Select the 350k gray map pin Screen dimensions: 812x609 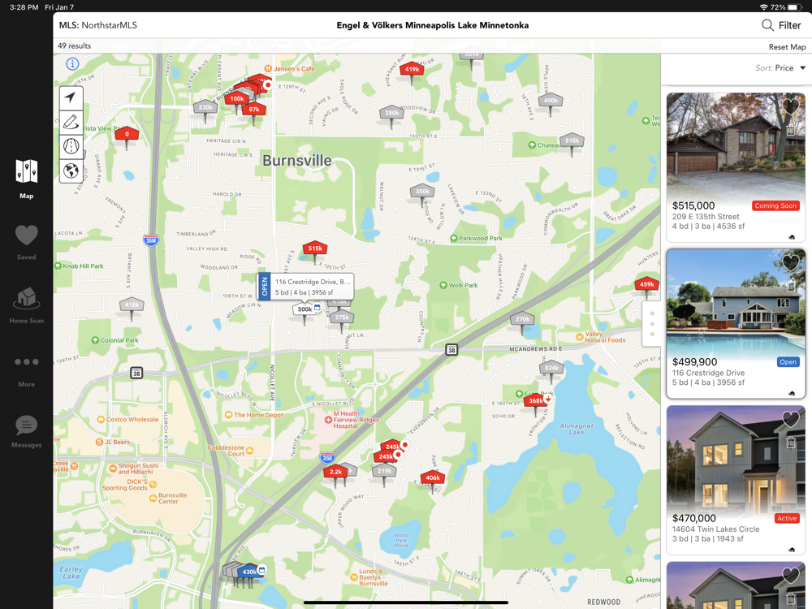click(x=422, y=191)
